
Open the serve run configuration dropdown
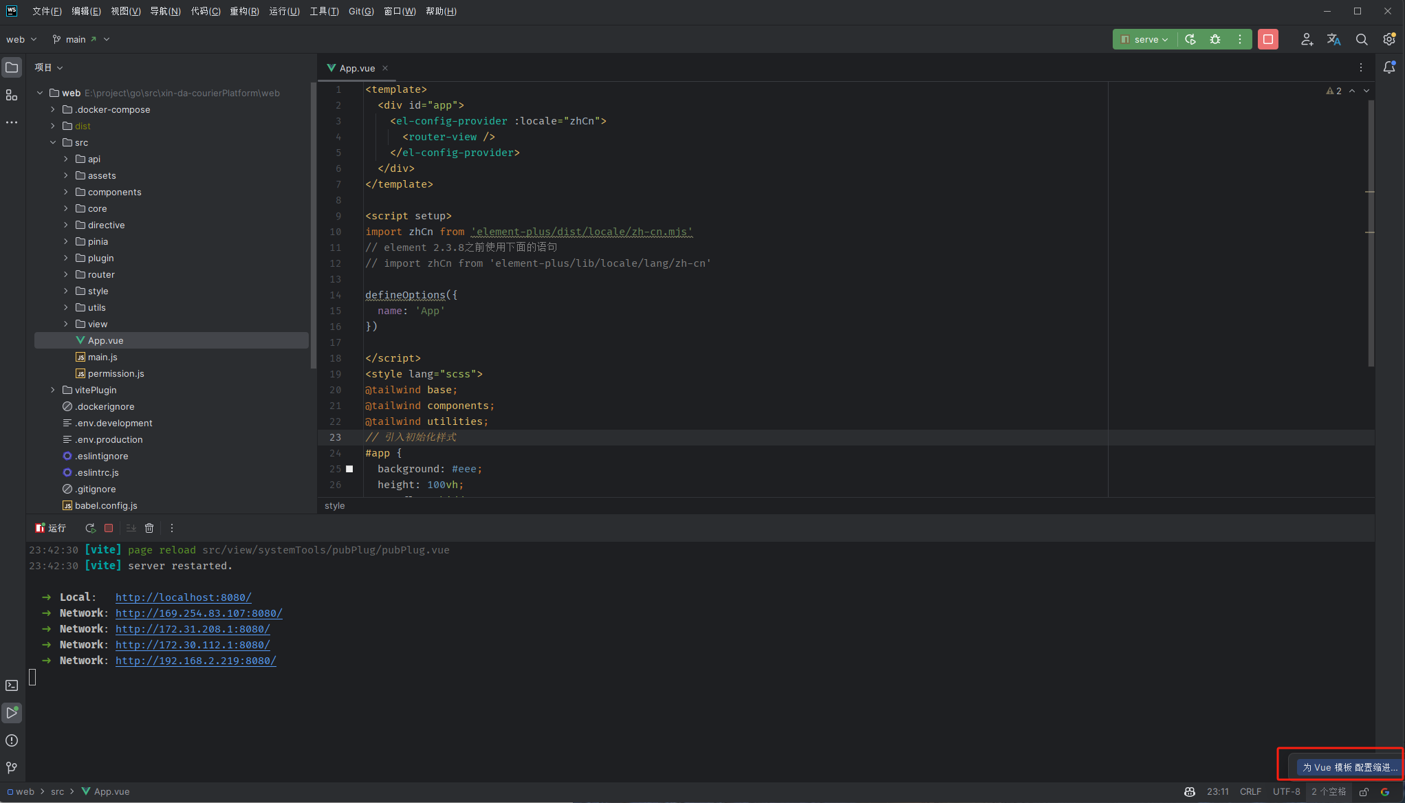point(1144,39)
